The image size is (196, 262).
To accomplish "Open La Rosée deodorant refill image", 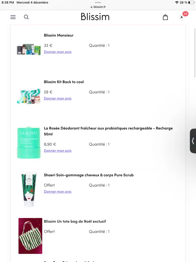I will point(29,142).
